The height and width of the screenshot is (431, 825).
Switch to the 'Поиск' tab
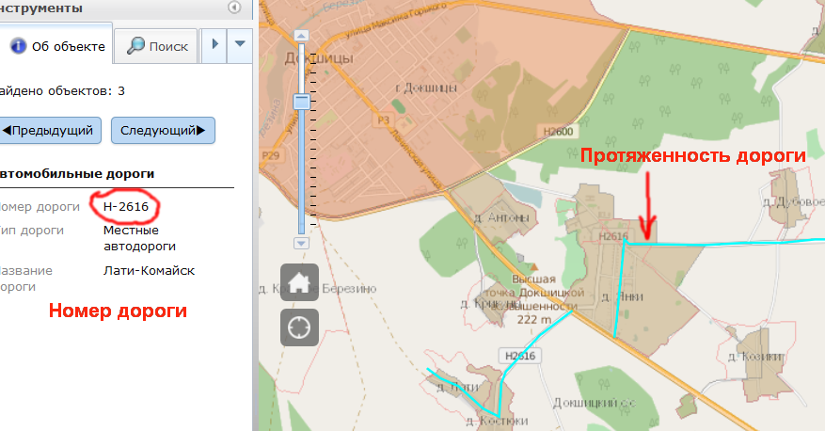(x=157, y=46)
